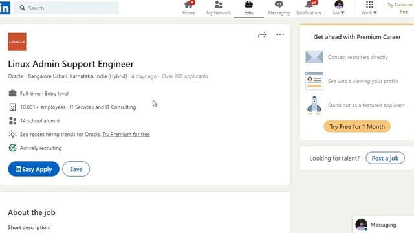Image resolution: width=414 pixels, height=233 pixels.
Task: Click Try Free for 1 Month
Action: coord(357,127)
